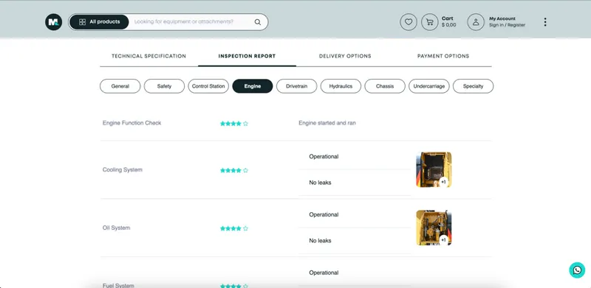Click 'Operational' in Oil System row
Viewport: 591px width, 288px height.
click(324, 214)
